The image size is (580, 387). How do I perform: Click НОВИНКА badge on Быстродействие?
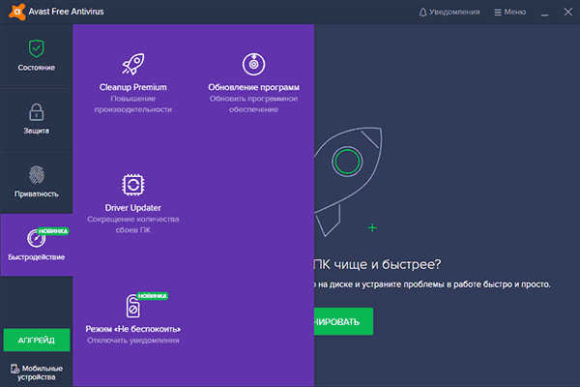pyautogui.click(x=53, y=231)
